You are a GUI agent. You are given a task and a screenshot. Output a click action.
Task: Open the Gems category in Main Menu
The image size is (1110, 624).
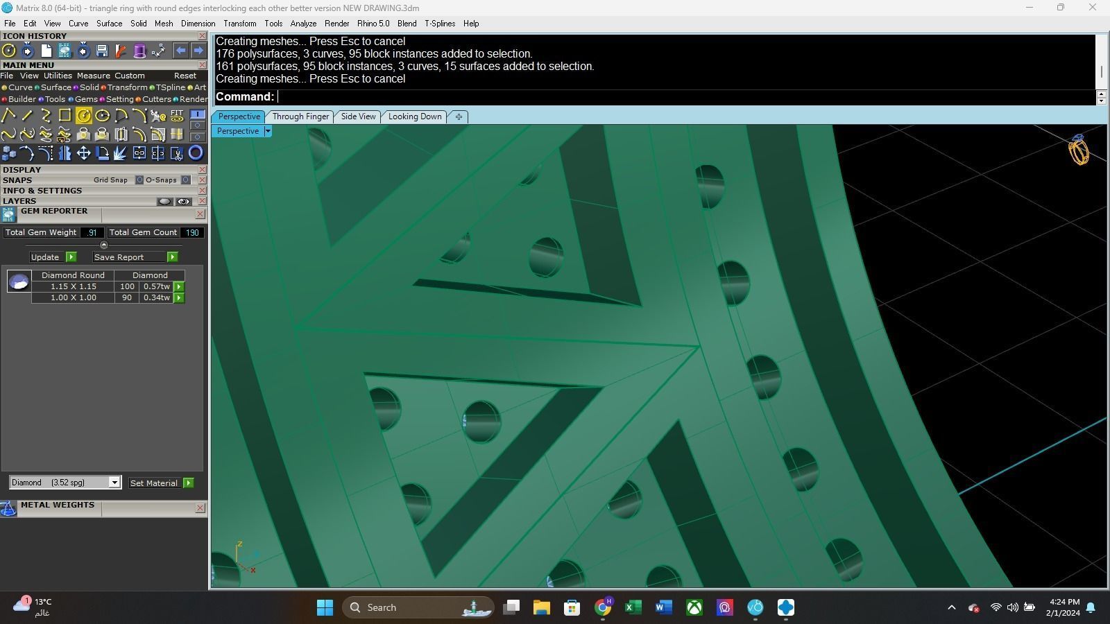(86, 99)
